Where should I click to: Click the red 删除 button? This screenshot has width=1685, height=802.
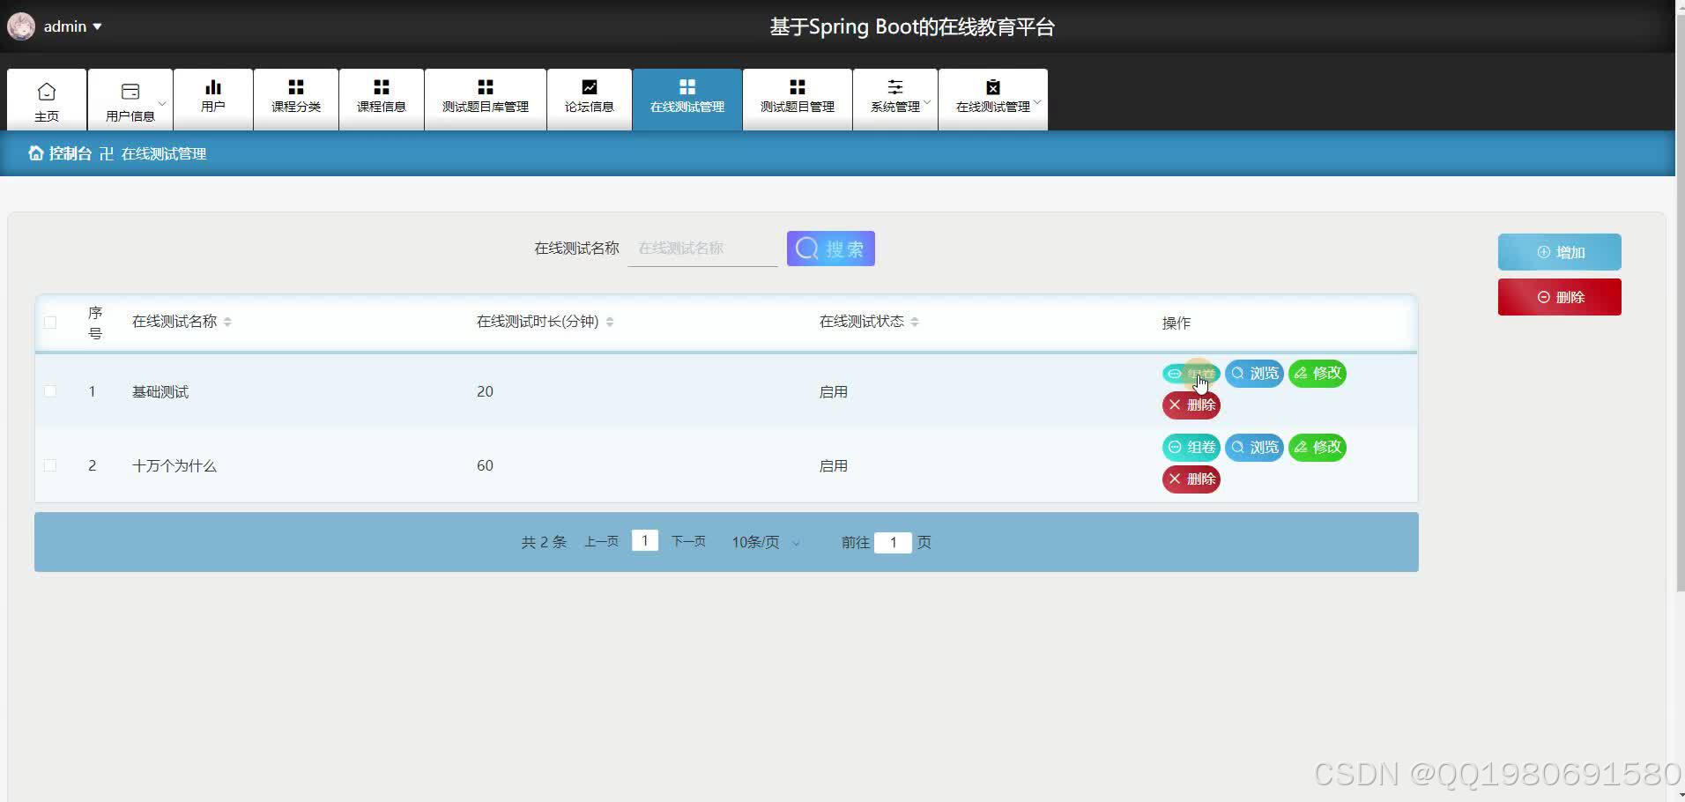pos(1559,297)
